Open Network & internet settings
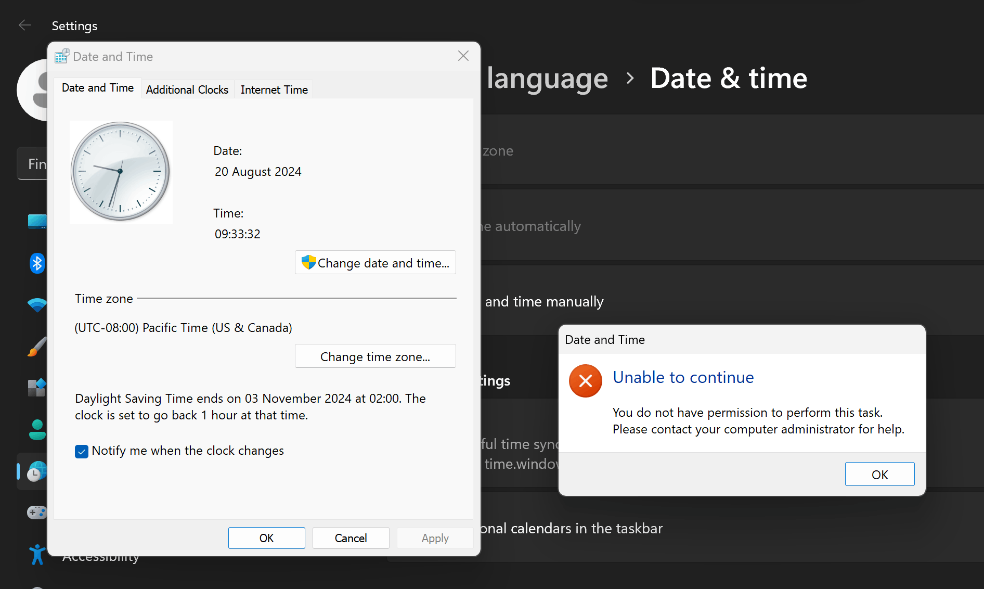Image resolution: width=984 pixels, height=589 pixels. coord(37,305)
